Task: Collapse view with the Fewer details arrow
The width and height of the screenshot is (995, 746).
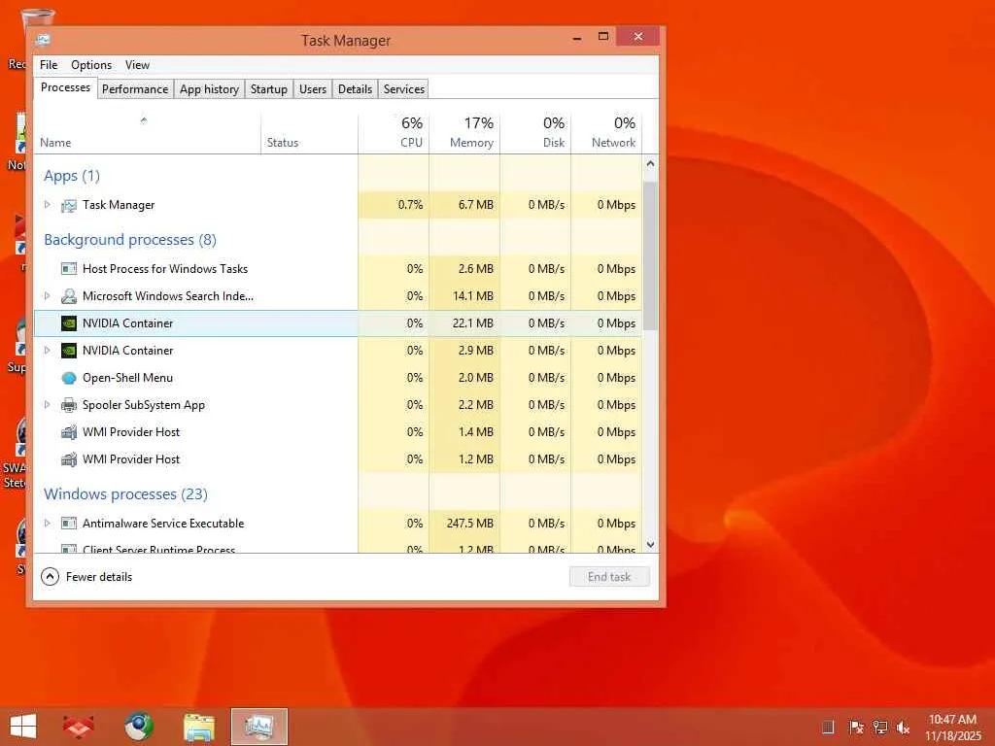Action: pyautogui.click(x=51, y=577)
